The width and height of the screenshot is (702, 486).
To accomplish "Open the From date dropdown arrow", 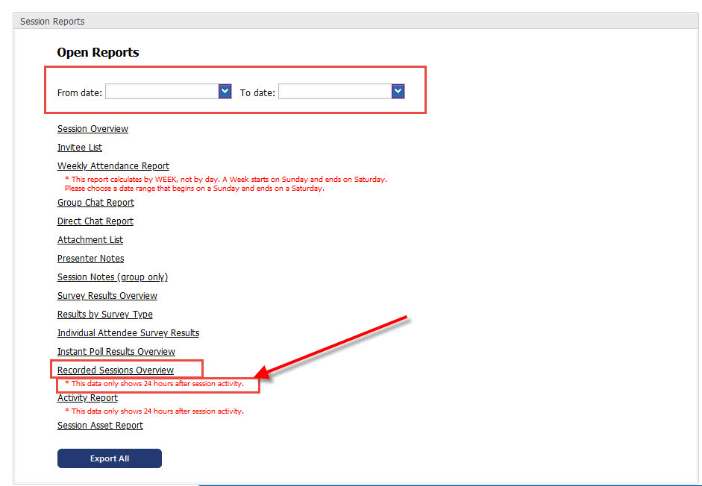I will [225, 91].
